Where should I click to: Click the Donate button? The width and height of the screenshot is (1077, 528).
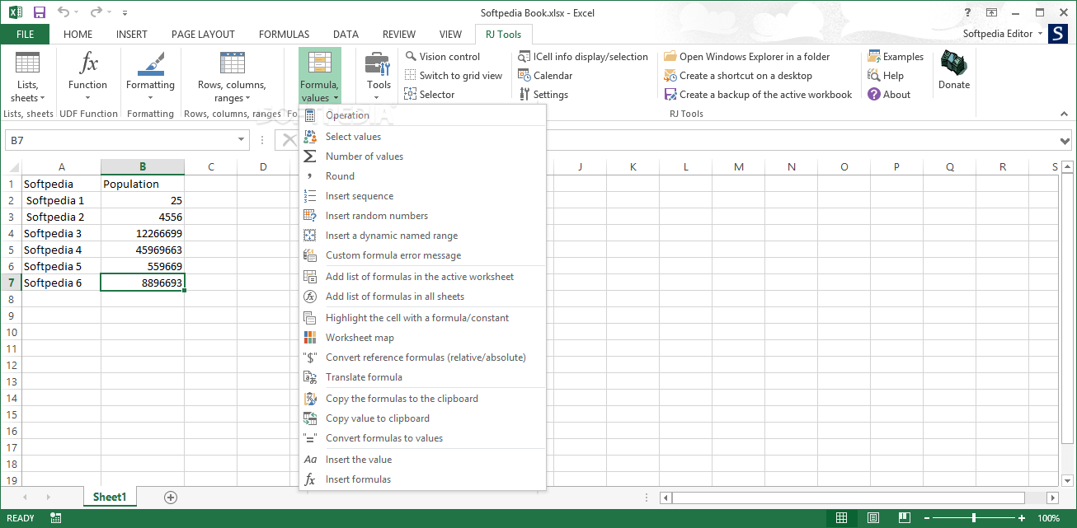click(x=953, y=74)
